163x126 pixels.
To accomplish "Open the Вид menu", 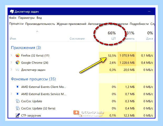I will (x=39, y=18).
